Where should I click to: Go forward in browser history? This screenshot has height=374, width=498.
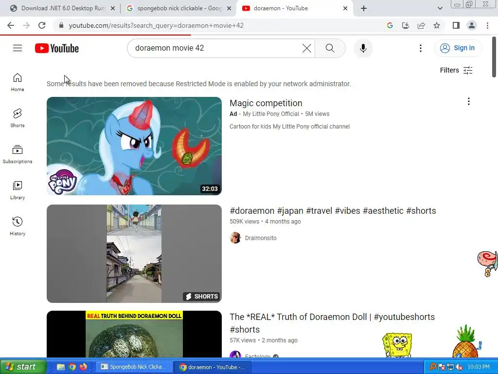click(x=26, y=25)
